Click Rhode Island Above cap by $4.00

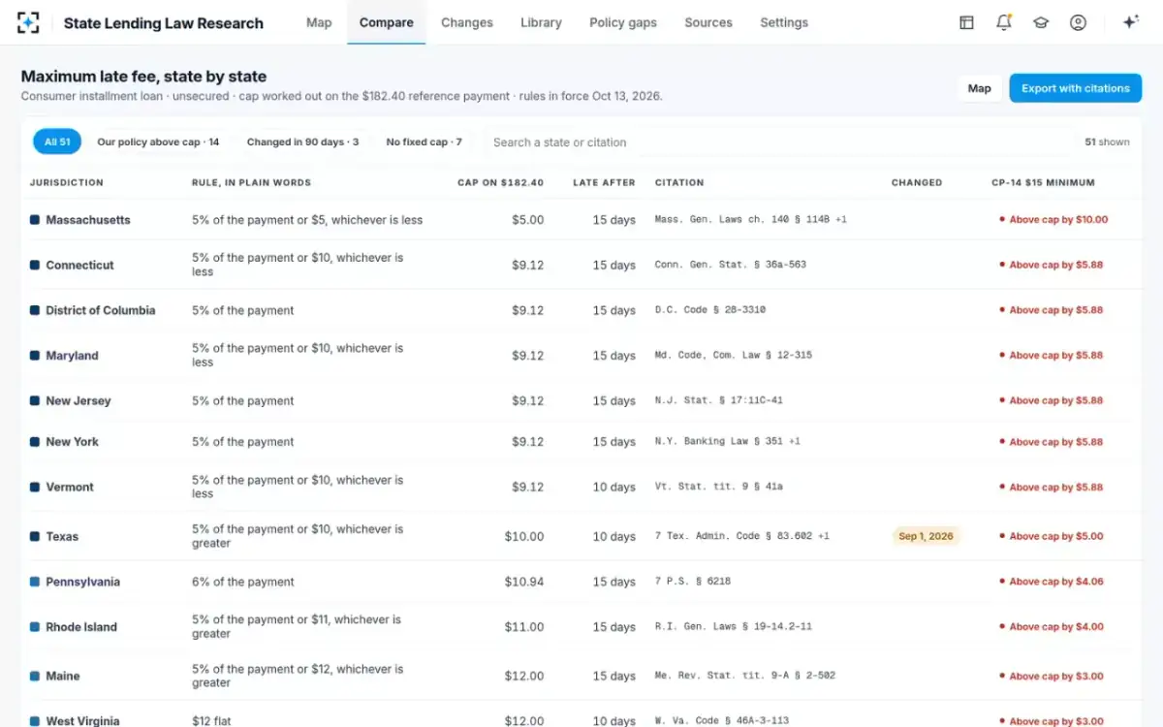[1052, 626]
